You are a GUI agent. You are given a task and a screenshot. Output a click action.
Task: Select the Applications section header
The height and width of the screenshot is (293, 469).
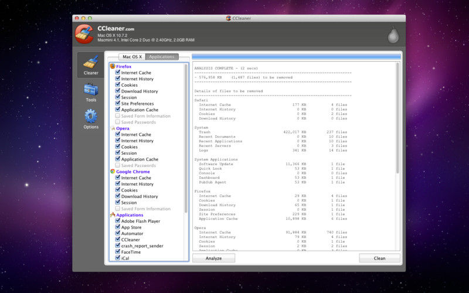(x=130, y=215)
